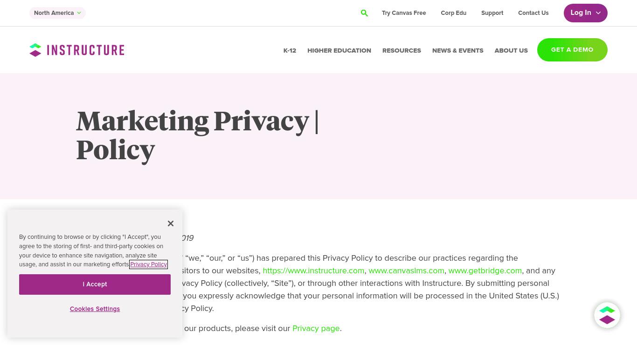Open Cookies Settings link
The height and width of the screenshot is (345, 637).
pyautogui.click(x=95, y=309)
